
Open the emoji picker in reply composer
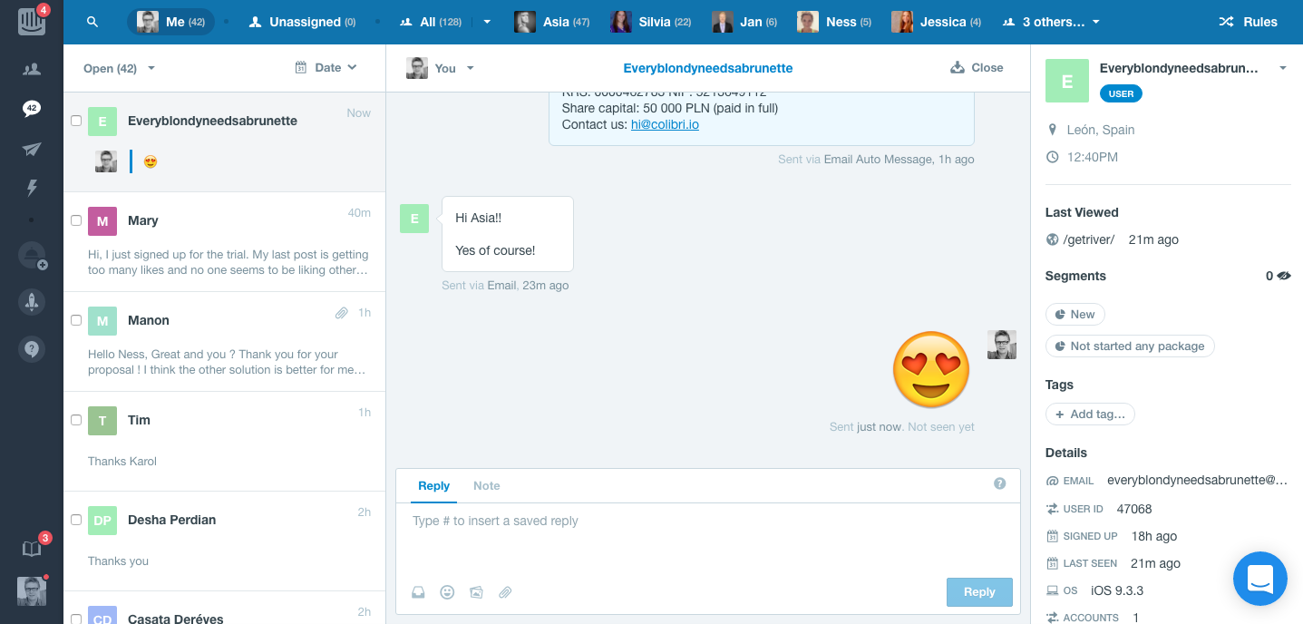447,592
